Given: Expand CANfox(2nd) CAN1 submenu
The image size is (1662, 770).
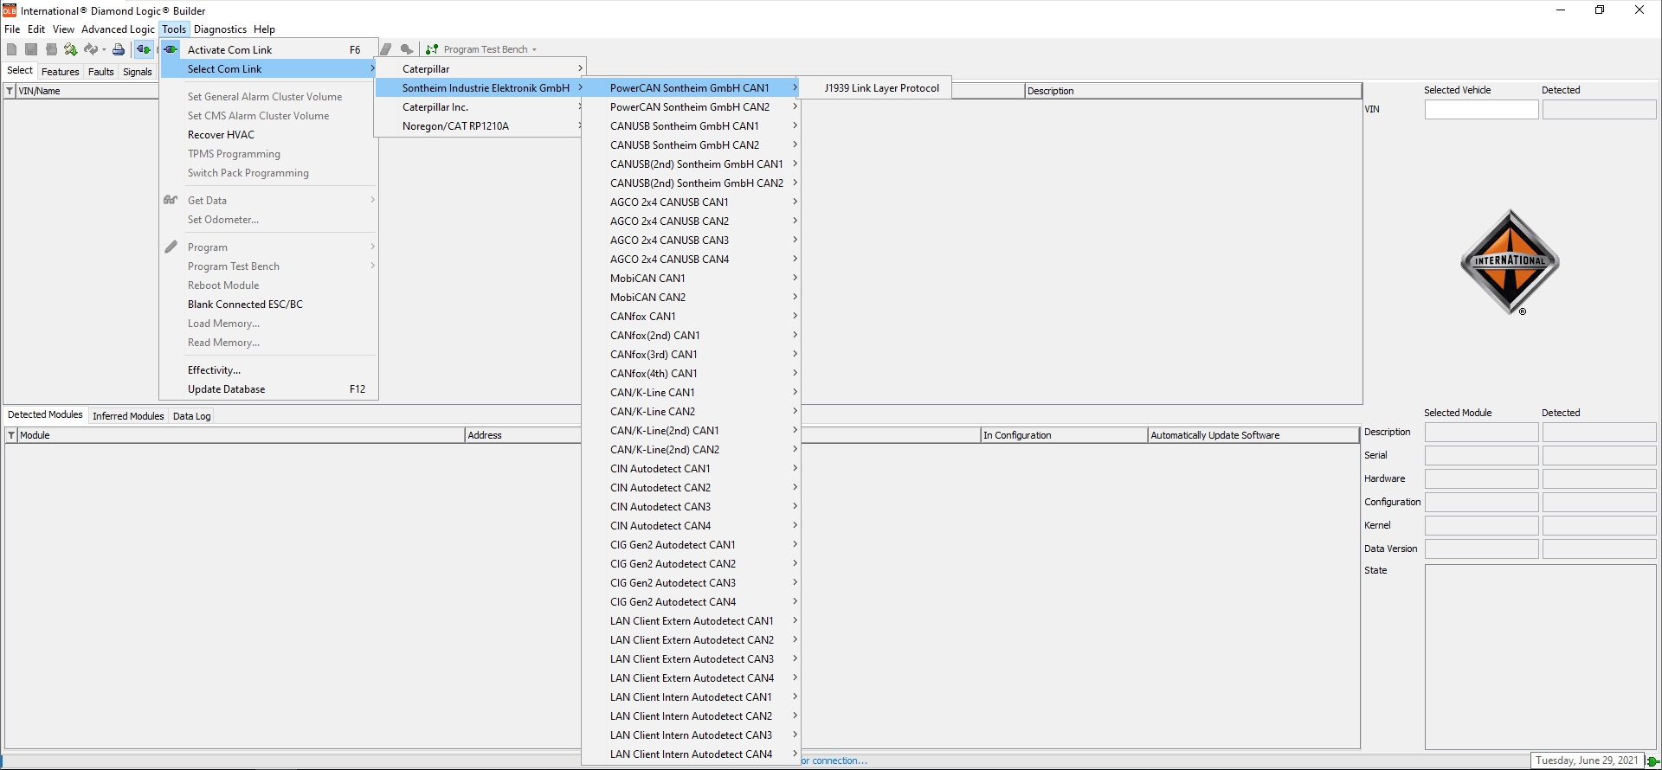Looking at the screenshot, I should (691, 336).
